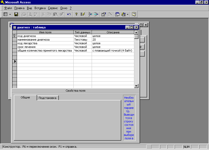
Task: Close the 'диагноз : таблица' window
Action: [x=136, y=27]
